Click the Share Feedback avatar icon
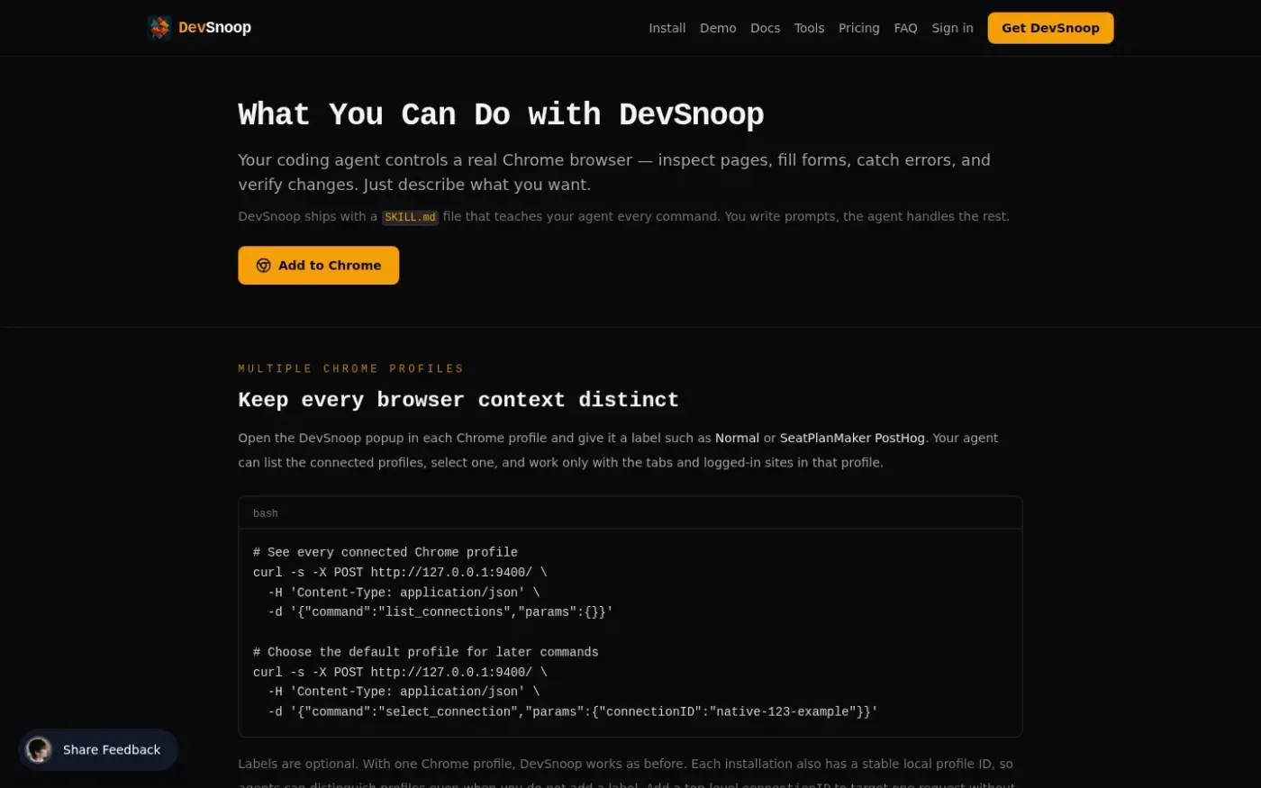The width and height of the screenshot is (1261, 788). point(39,749)
